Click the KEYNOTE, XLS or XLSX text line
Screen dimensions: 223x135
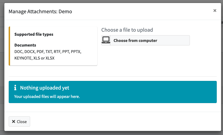[x=34, y=58]
